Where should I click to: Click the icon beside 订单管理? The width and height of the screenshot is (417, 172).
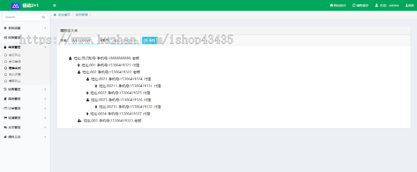[x=5, y=108]
